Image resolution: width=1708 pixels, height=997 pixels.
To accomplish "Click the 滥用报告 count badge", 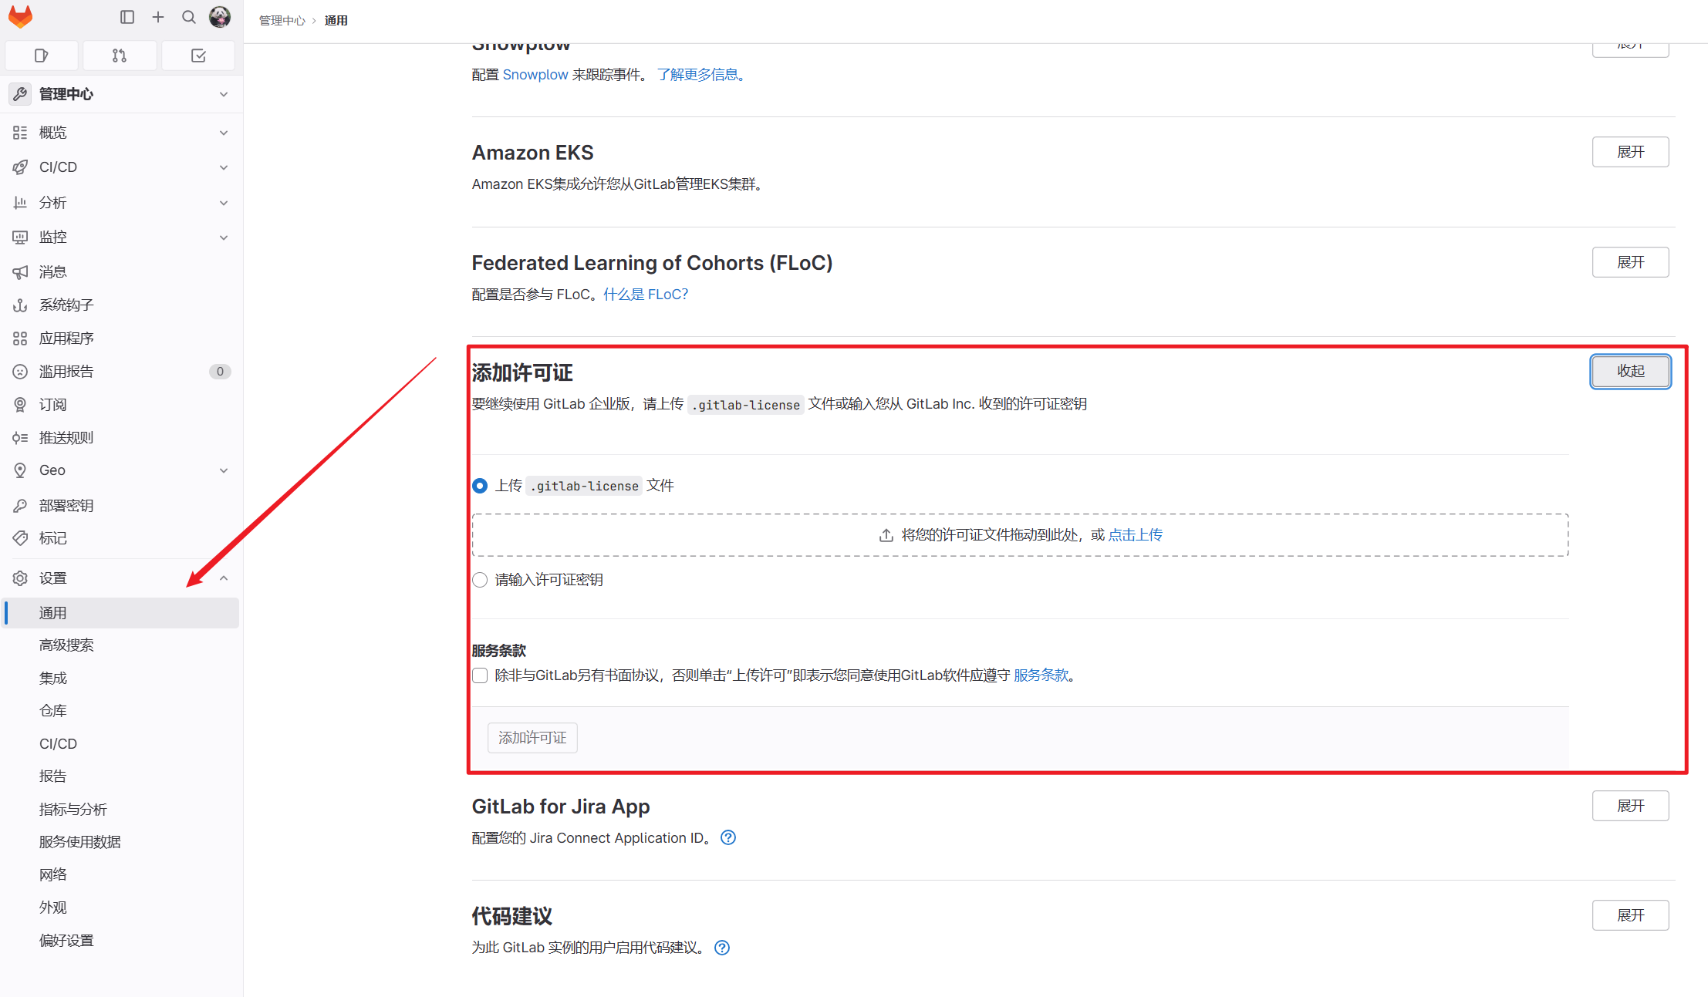I will pos(220,372).
